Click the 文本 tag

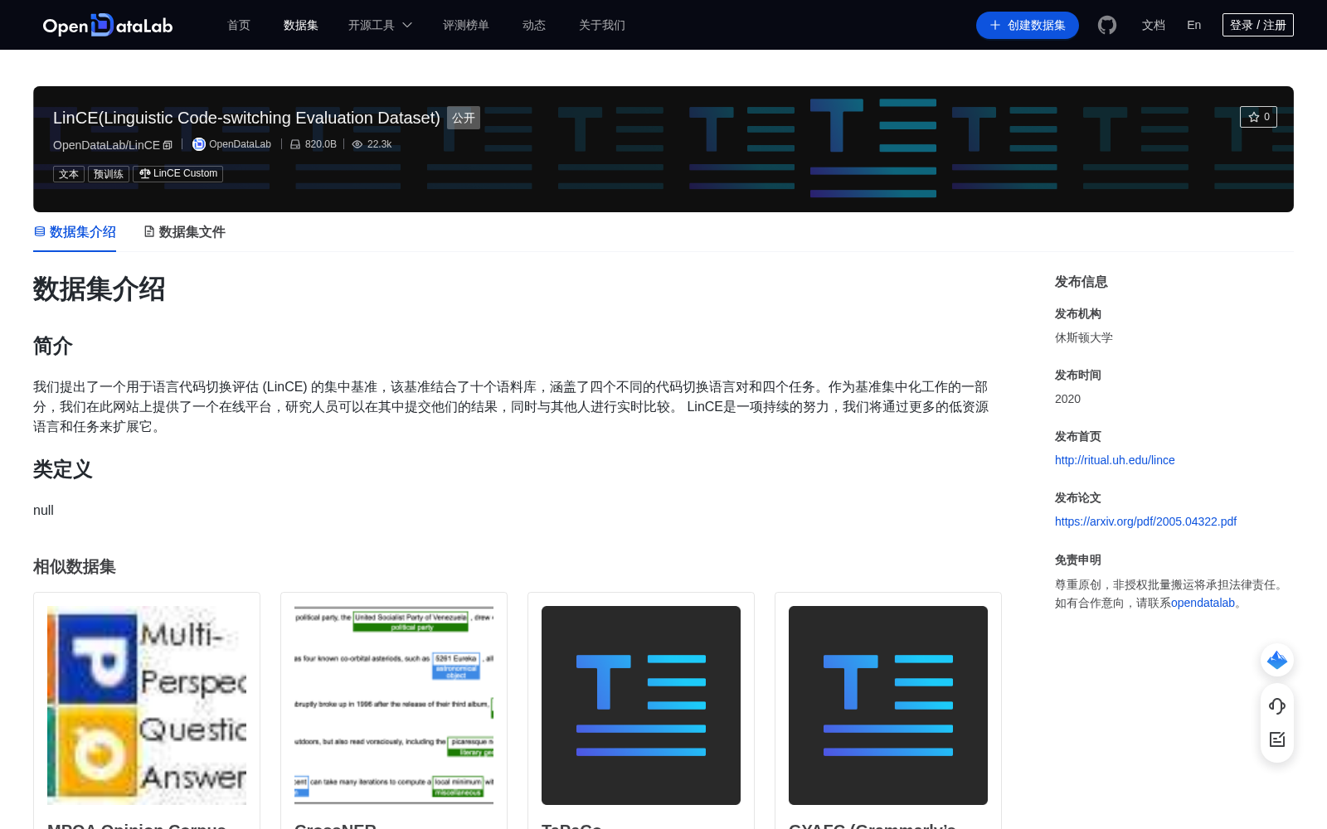69,174
